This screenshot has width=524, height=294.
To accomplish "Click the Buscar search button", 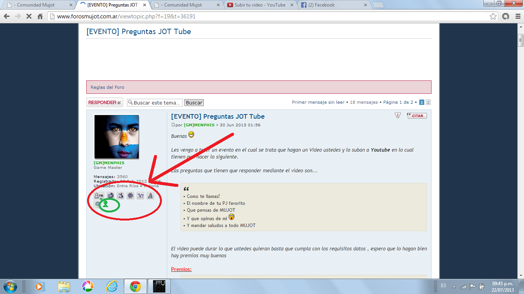I will click(194, 103).
